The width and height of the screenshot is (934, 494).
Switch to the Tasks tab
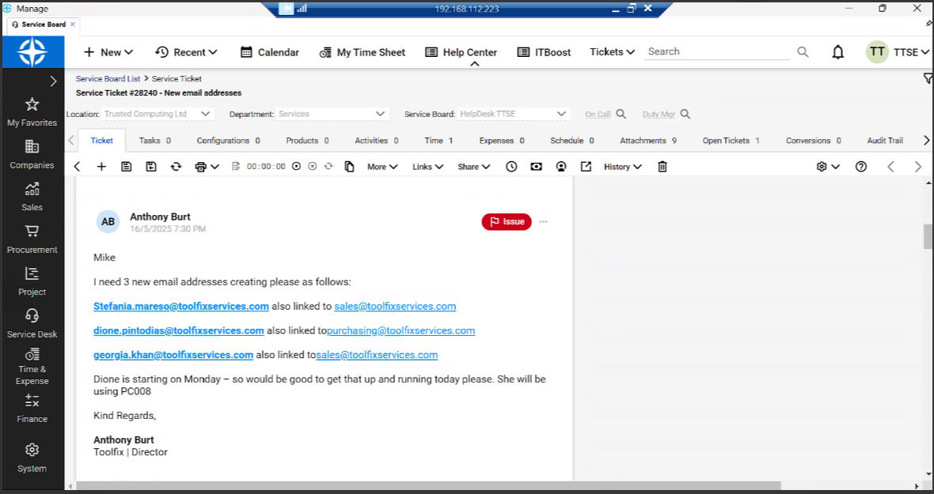point(155,140)
